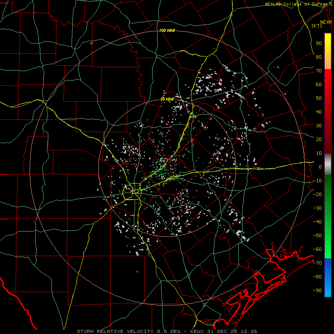Click the 70 value on the velocity scale
The width and height of the screenshot is (334, 334).
coord(319,71)
